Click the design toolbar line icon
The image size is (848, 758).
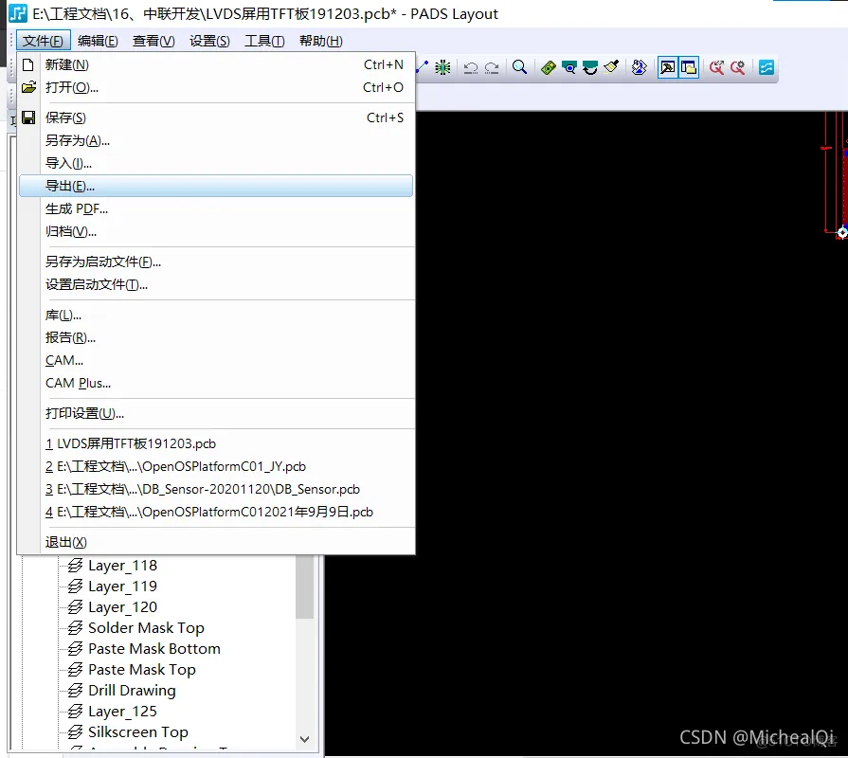[x=422, y=67]
